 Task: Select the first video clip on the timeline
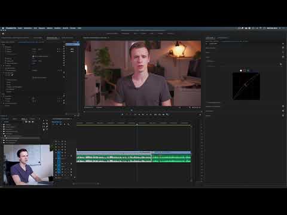pos(114,152)
